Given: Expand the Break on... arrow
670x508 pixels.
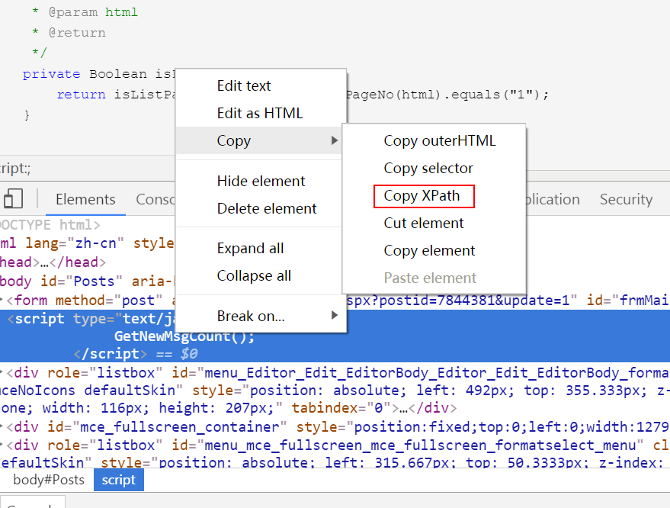Looking at the screenshot, I should coord(335,316).
